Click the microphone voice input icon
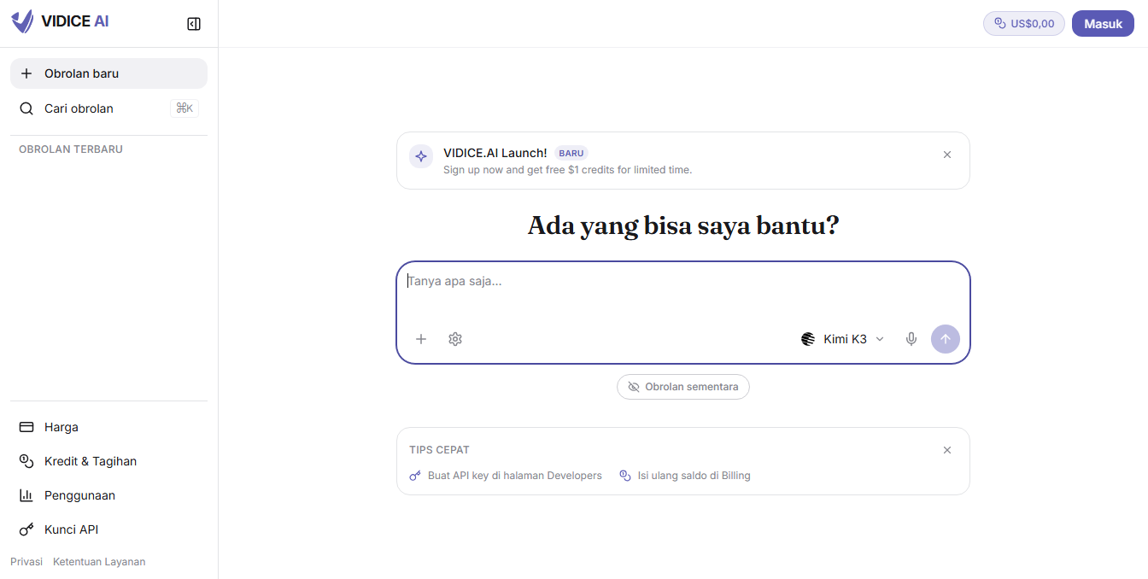 click(x=911, y=339)
